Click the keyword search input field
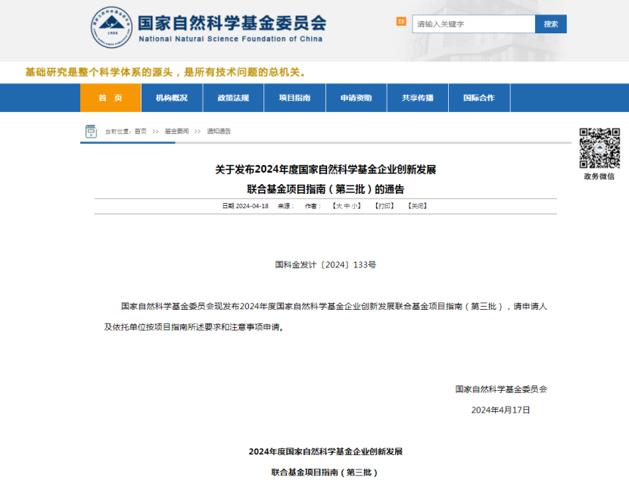The height and width of the screenshot is (490, 629). pyautogui.click(x=473, y=24)
